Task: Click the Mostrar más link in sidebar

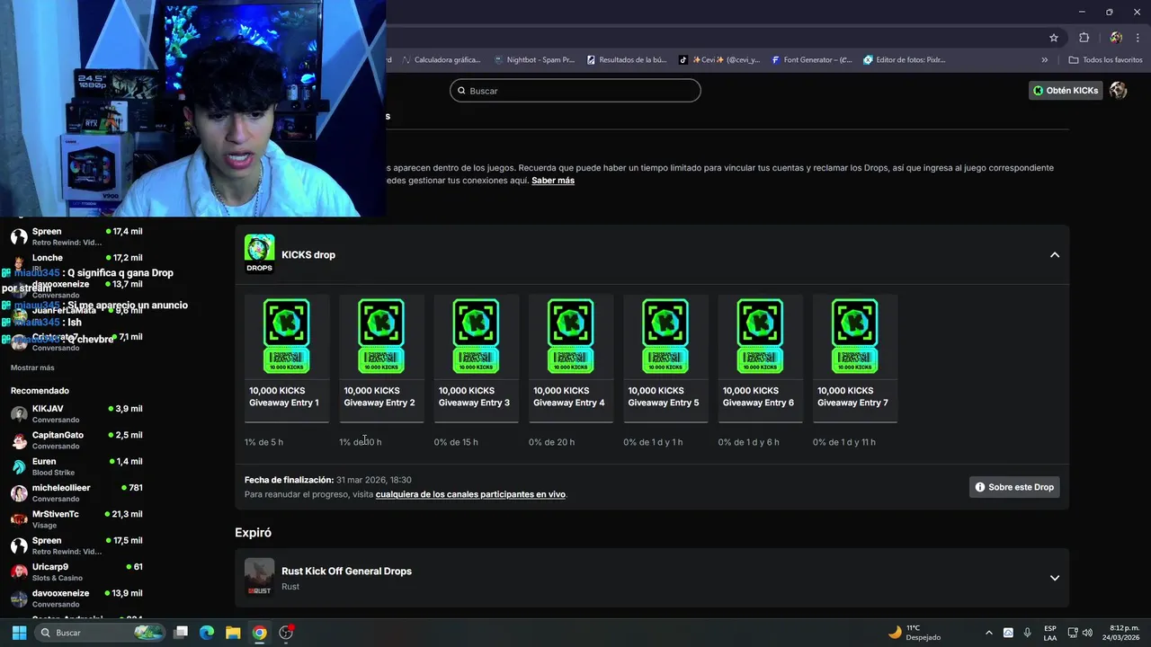Action: (x=32, y=368)
